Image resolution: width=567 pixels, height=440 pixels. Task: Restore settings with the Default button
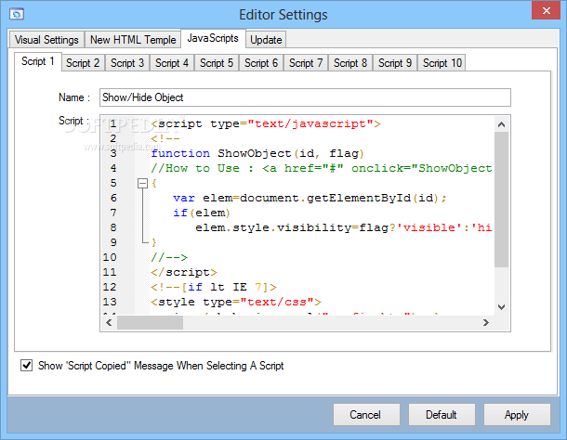[x=442, y=415]
